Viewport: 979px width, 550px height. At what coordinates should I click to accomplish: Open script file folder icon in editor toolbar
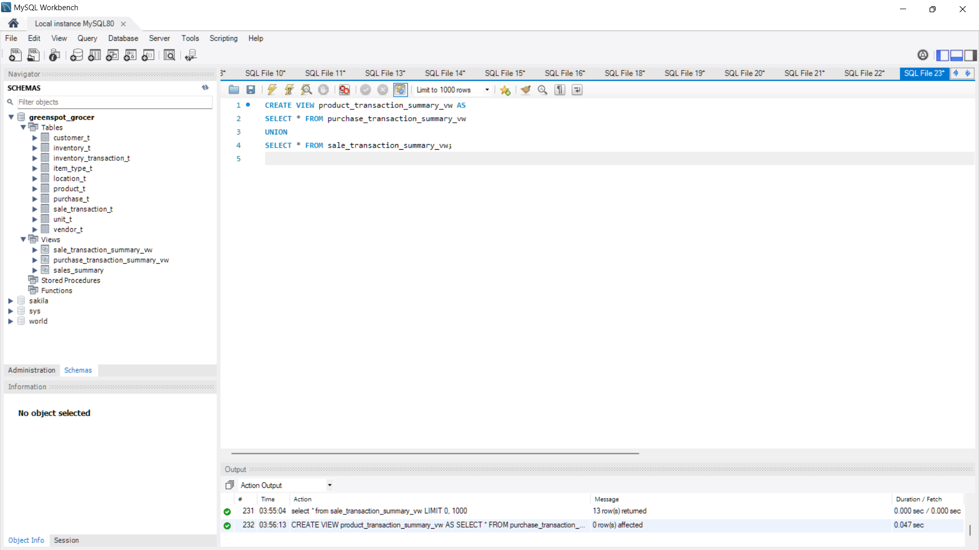(x=234, y=90)
